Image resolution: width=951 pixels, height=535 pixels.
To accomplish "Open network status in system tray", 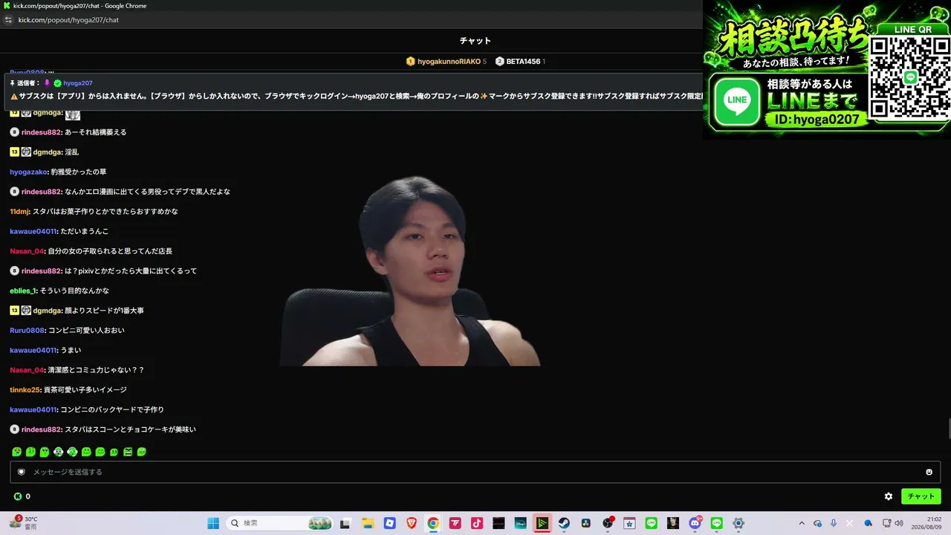I will coord(886,523).
